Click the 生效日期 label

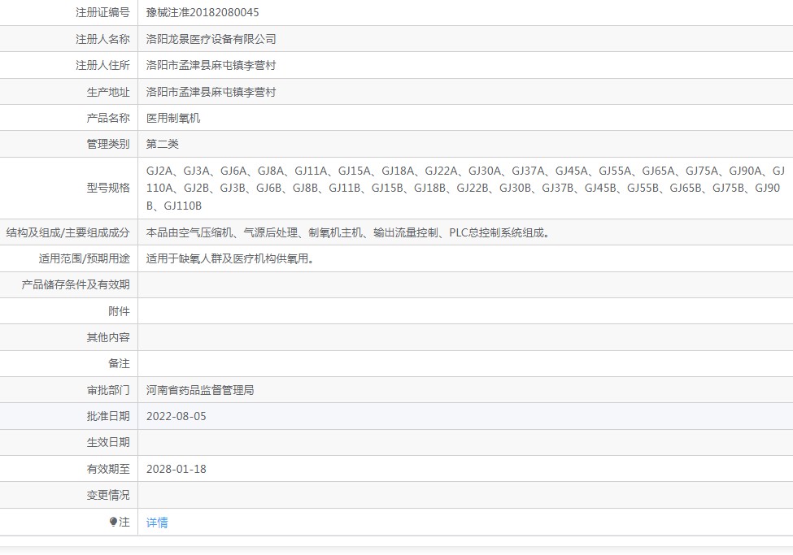(x=108, y=442)
